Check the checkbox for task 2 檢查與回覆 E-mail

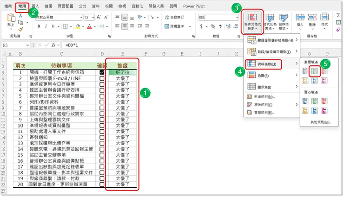pyautogui.click(x=102, y=78)
